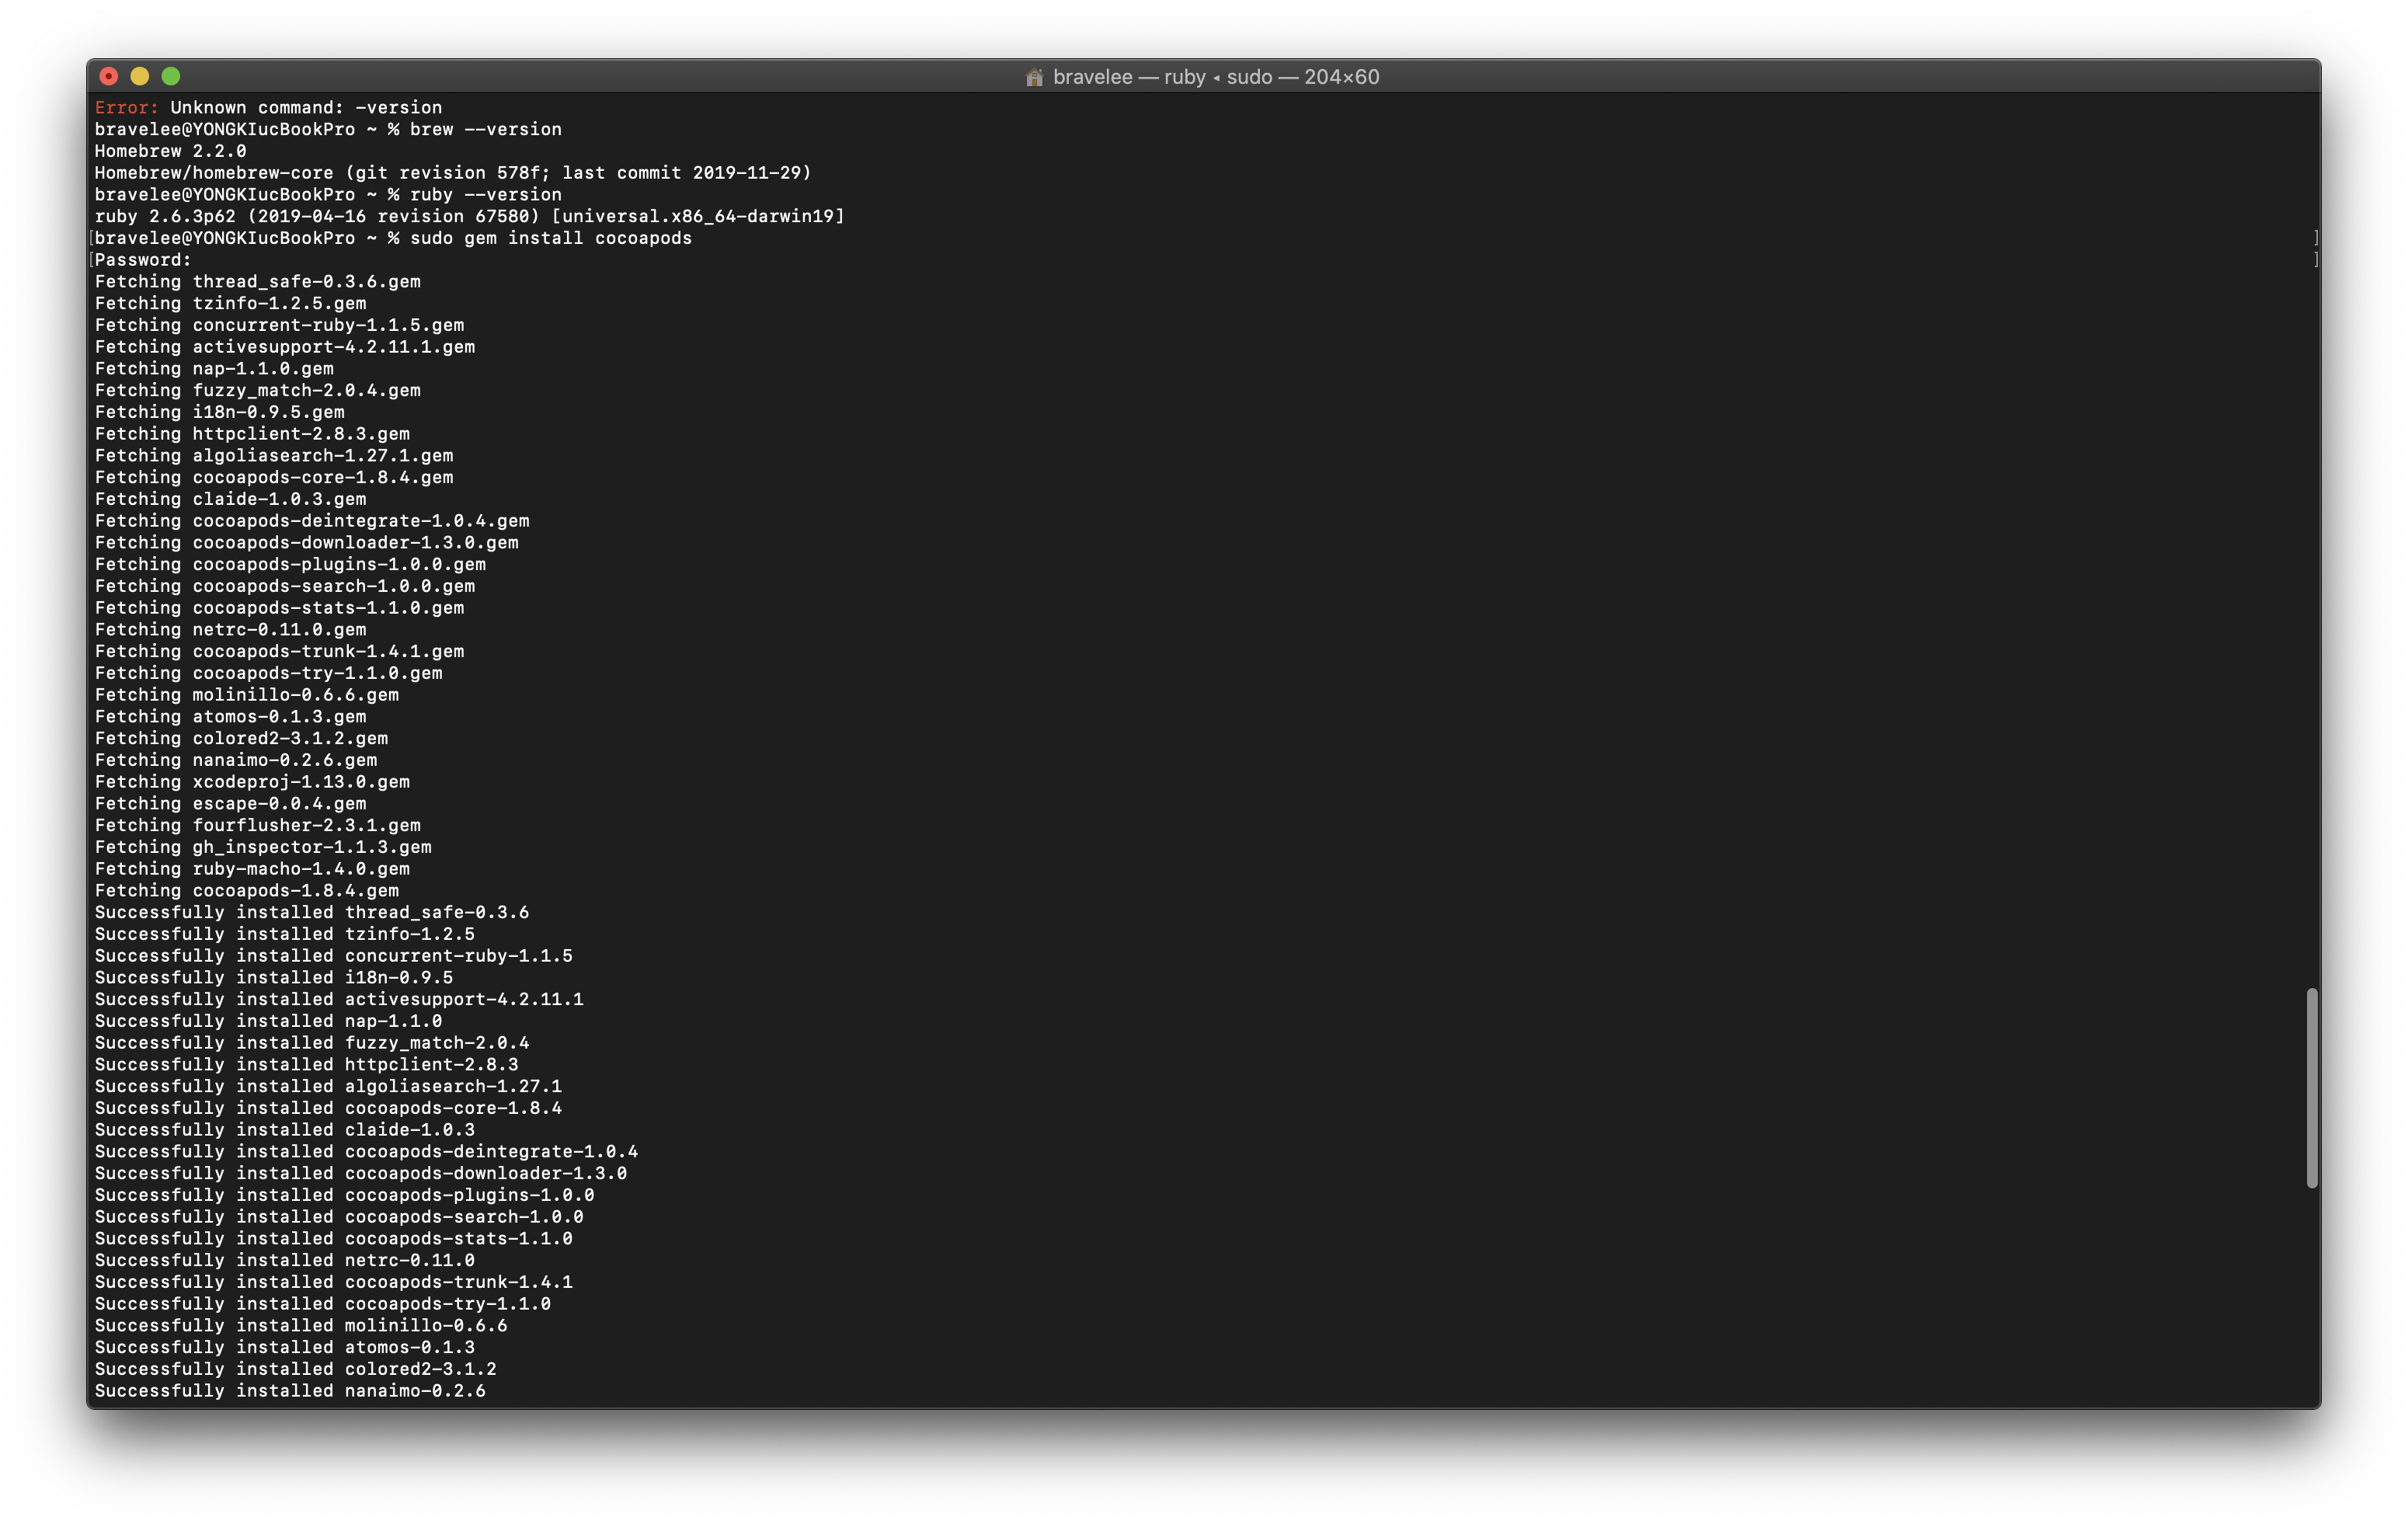
Task: Click the 'Password:' prompt line
Action: coord(143,260)
